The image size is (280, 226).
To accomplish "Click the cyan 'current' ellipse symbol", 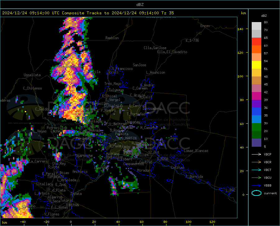I will tap(256, 193).
